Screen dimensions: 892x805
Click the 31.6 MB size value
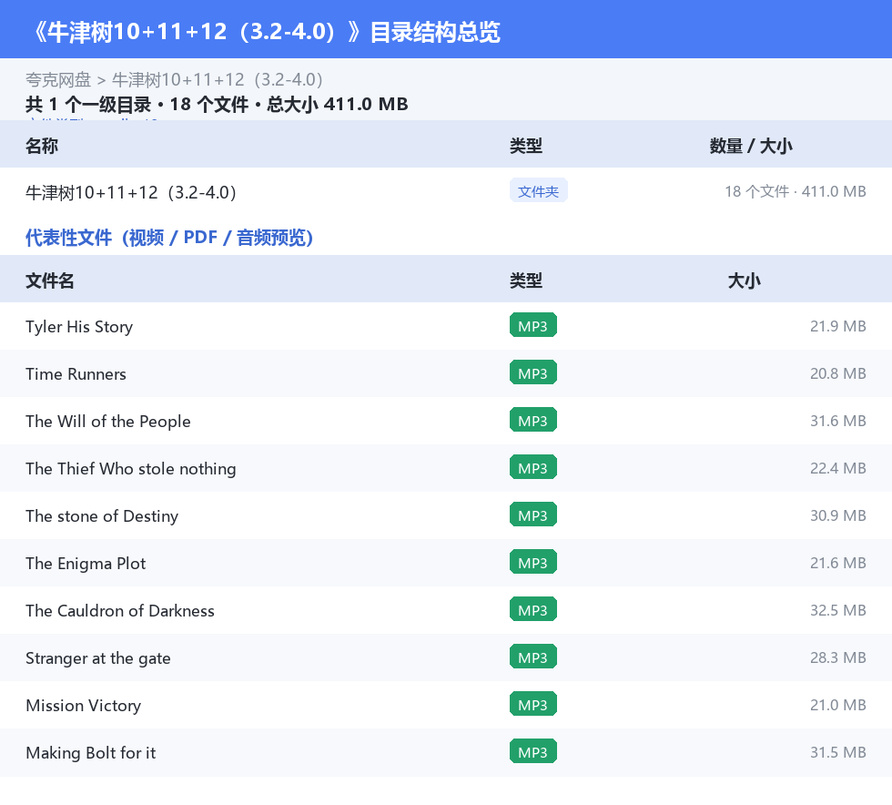(838, 421)
